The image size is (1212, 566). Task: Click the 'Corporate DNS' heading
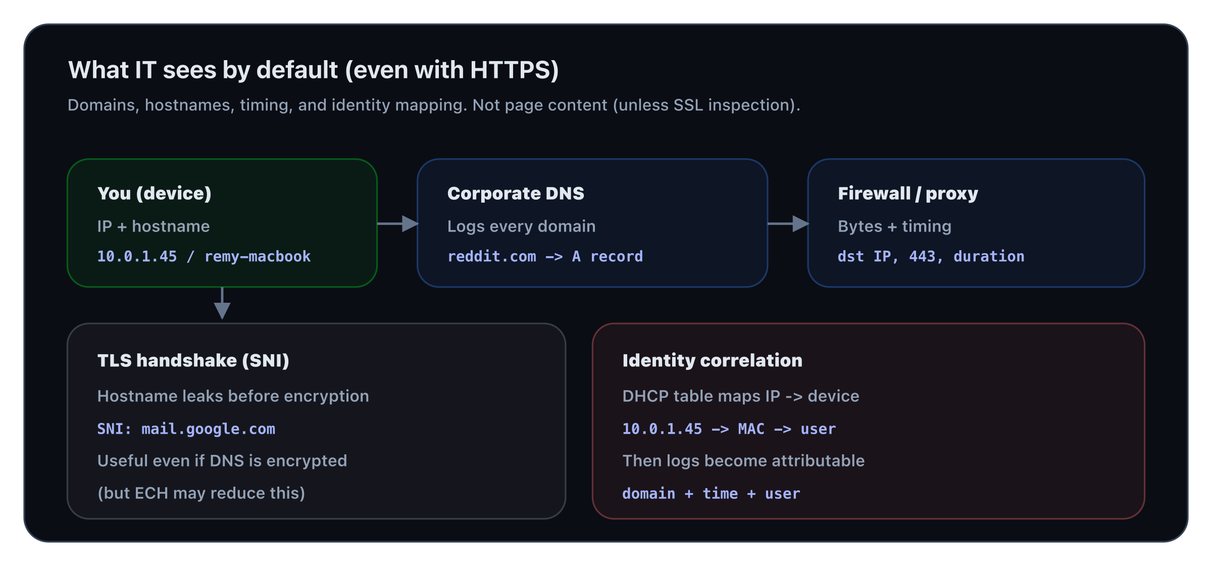(x=516, y=194)
